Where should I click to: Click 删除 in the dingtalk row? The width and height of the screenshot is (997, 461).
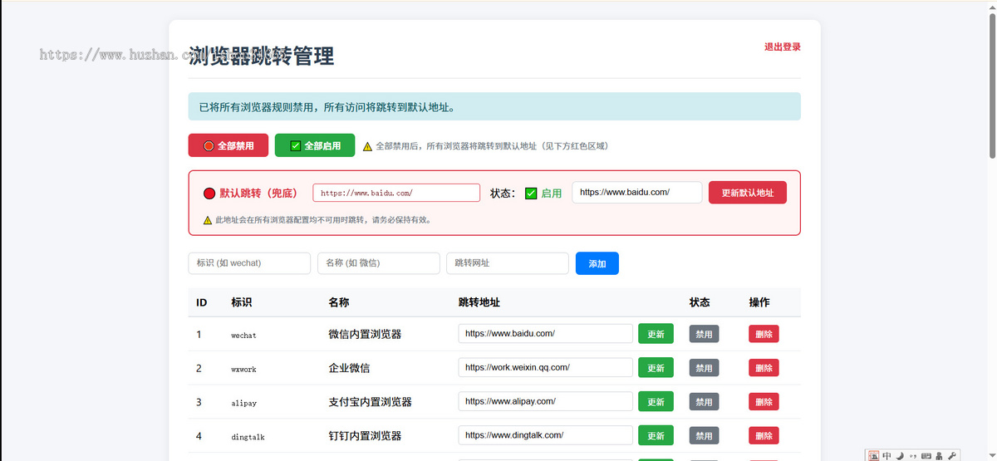[764, 435]
